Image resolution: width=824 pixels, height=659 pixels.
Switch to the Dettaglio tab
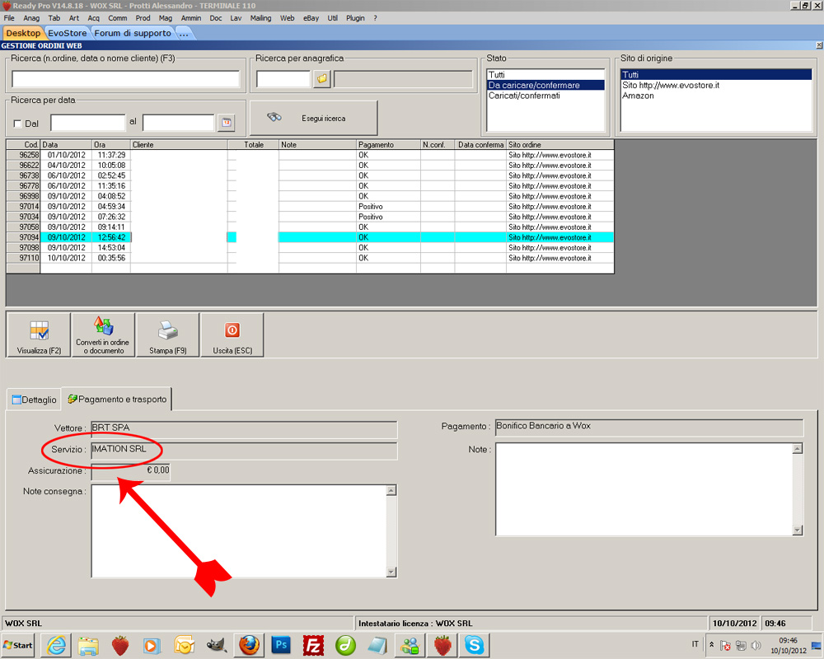point(34,400)
